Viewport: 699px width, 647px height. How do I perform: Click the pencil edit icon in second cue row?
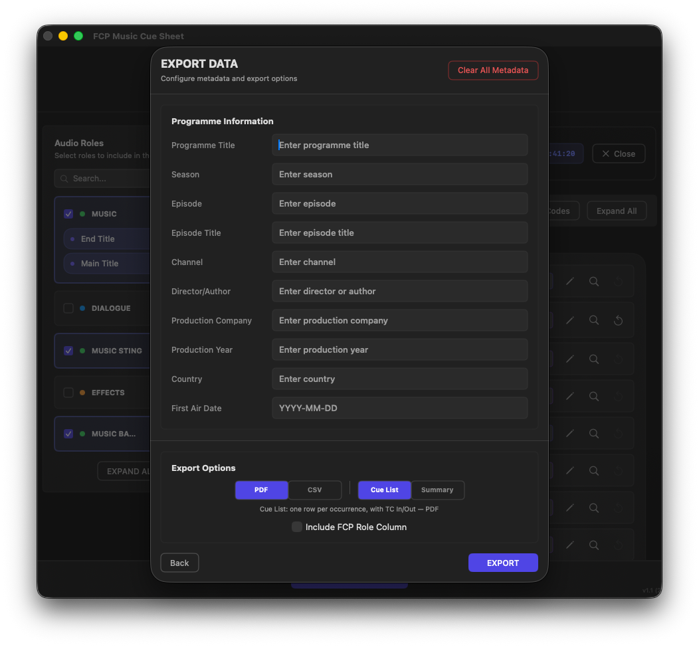click(x=569, y=320)
